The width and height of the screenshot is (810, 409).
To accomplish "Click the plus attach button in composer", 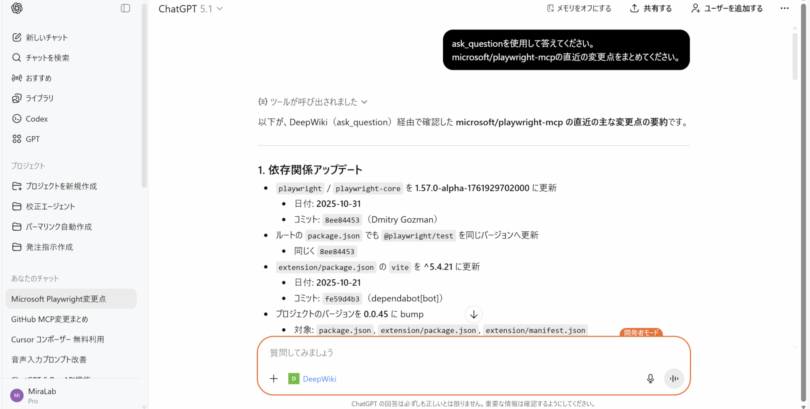I will (274, 379).
